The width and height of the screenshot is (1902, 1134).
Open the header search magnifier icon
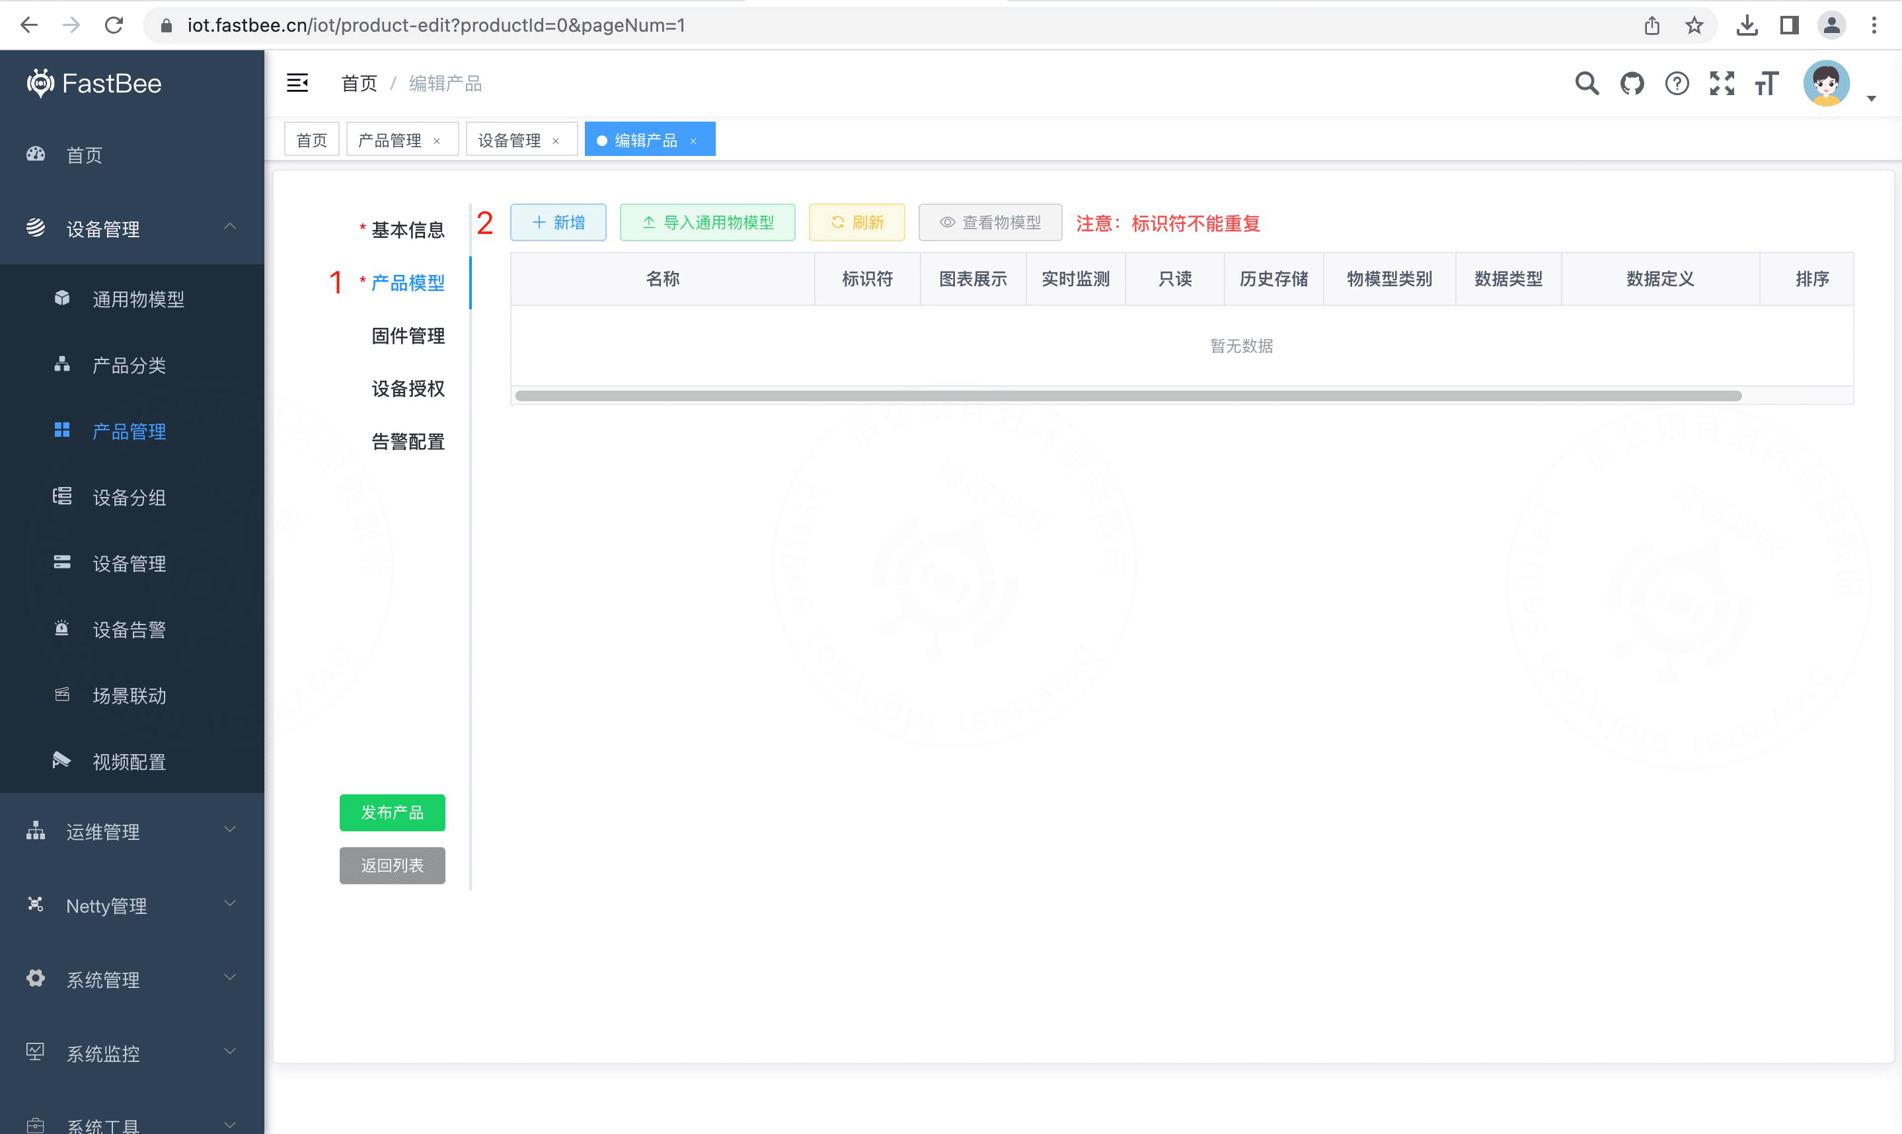[x=1587, y=83]
